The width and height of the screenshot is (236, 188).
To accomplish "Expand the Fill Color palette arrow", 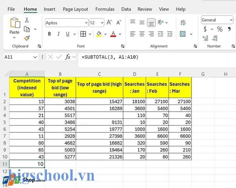I will [x=105, y=34].
